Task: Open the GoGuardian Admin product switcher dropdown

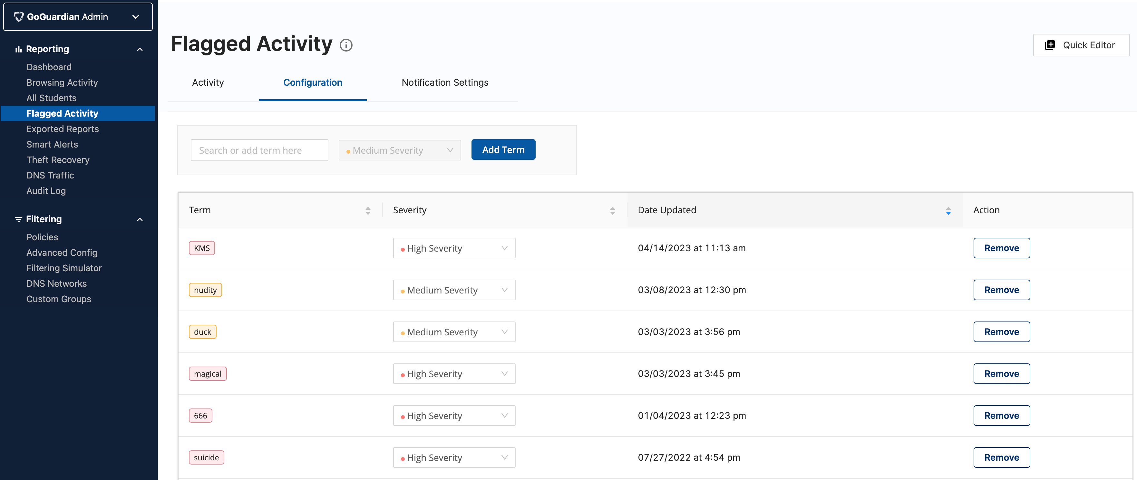Action: (78, 17)
